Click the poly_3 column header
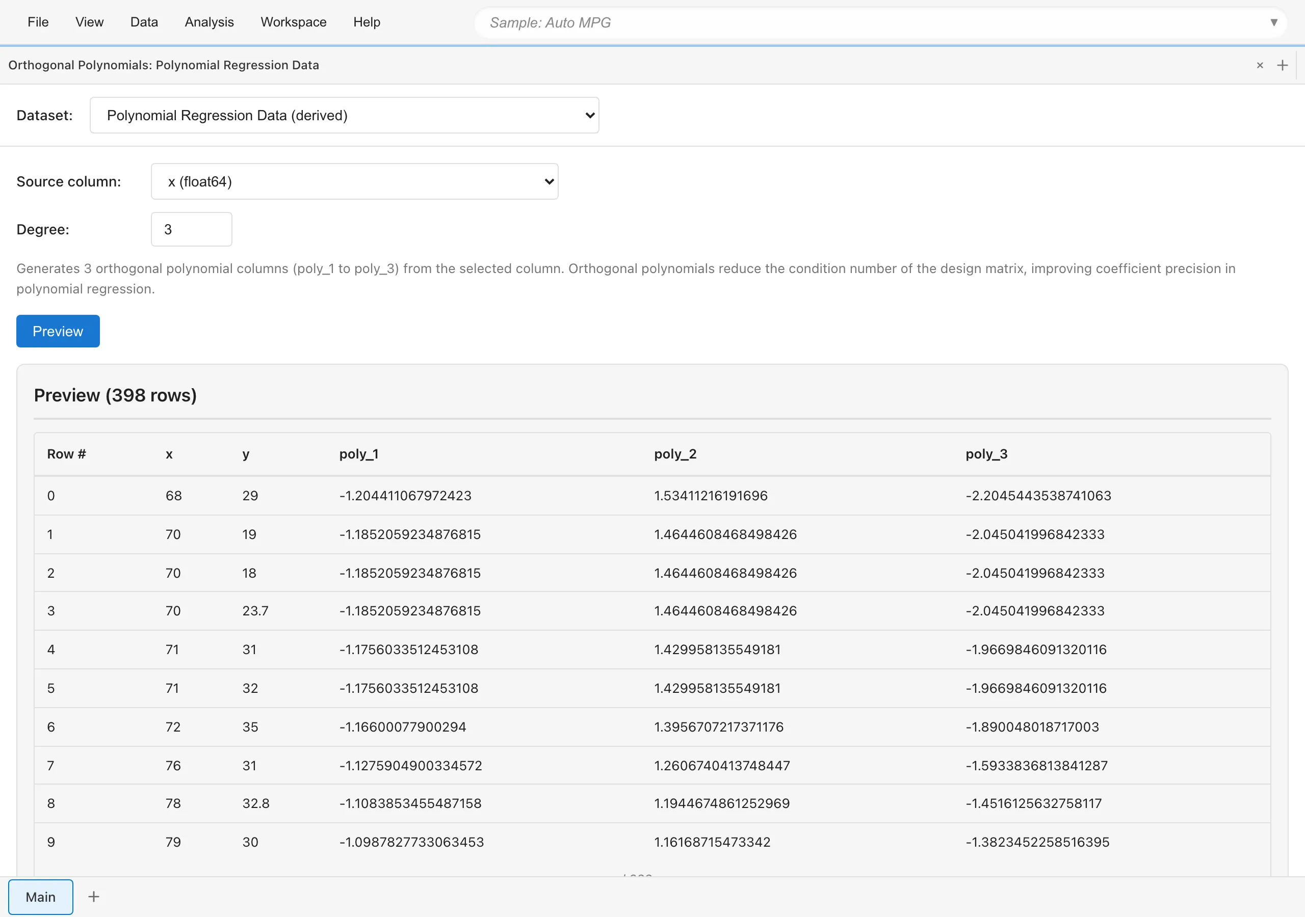The width and height of the screenshot is (1305, 917). [986, 454]
